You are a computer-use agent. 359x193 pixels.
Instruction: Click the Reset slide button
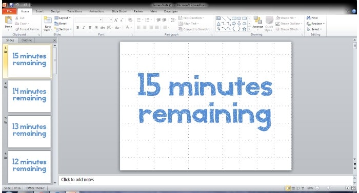(61, 24)
